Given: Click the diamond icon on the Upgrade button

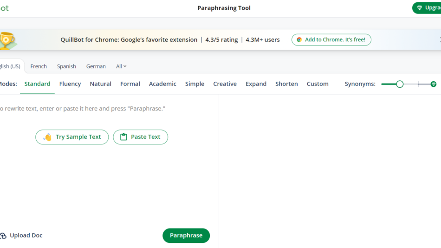Looking at the screenshot, I should point(421,8).
